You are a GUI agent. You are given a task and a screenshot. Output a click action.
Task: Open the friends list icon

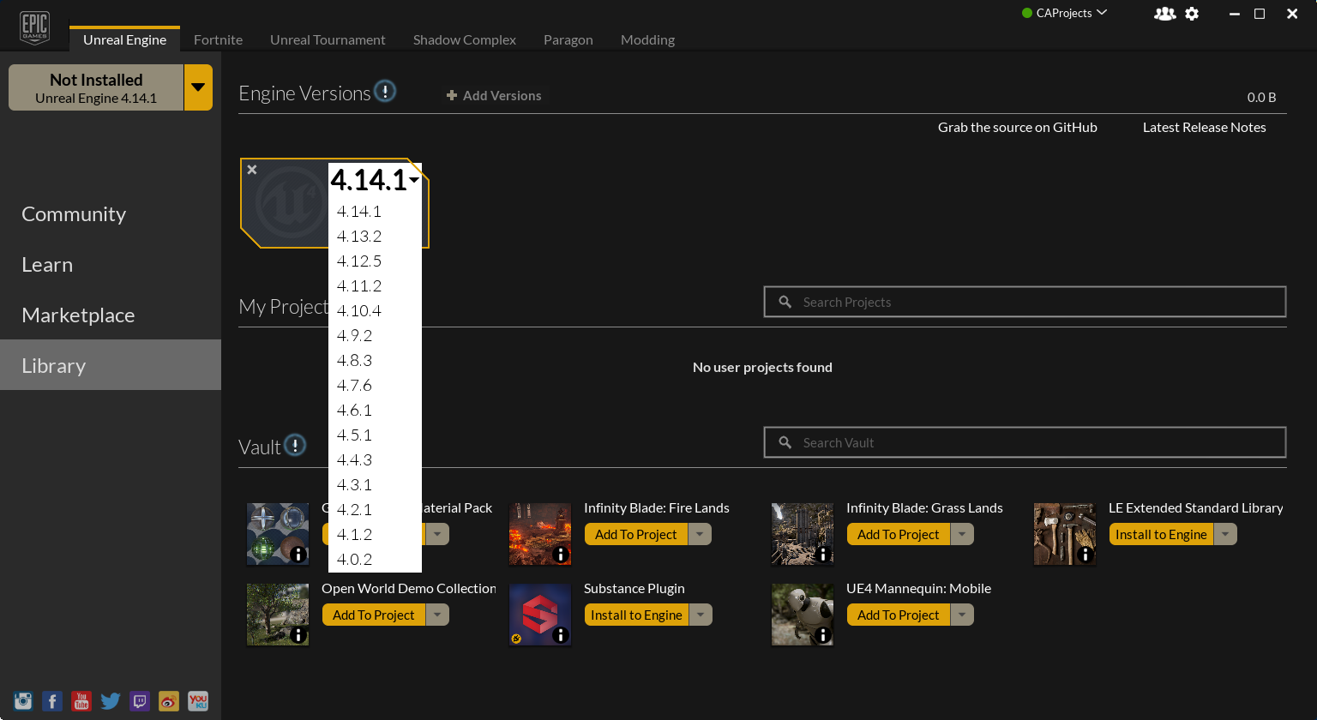pyautogui.click(x=1164, y=14)
